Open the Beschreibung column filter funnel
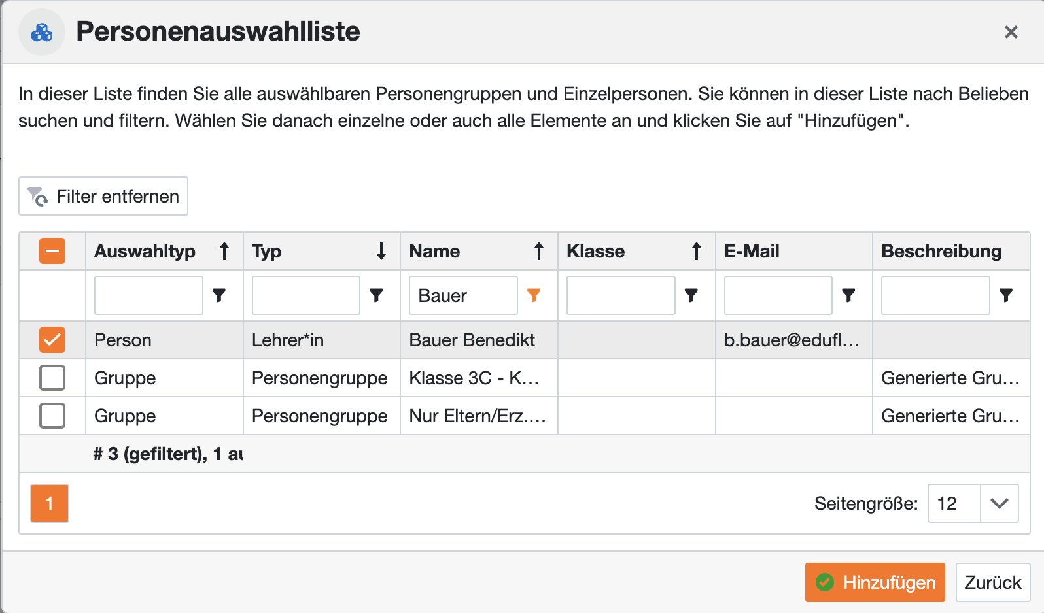This screenshot has width=1044, height=613. (1006, 295)
